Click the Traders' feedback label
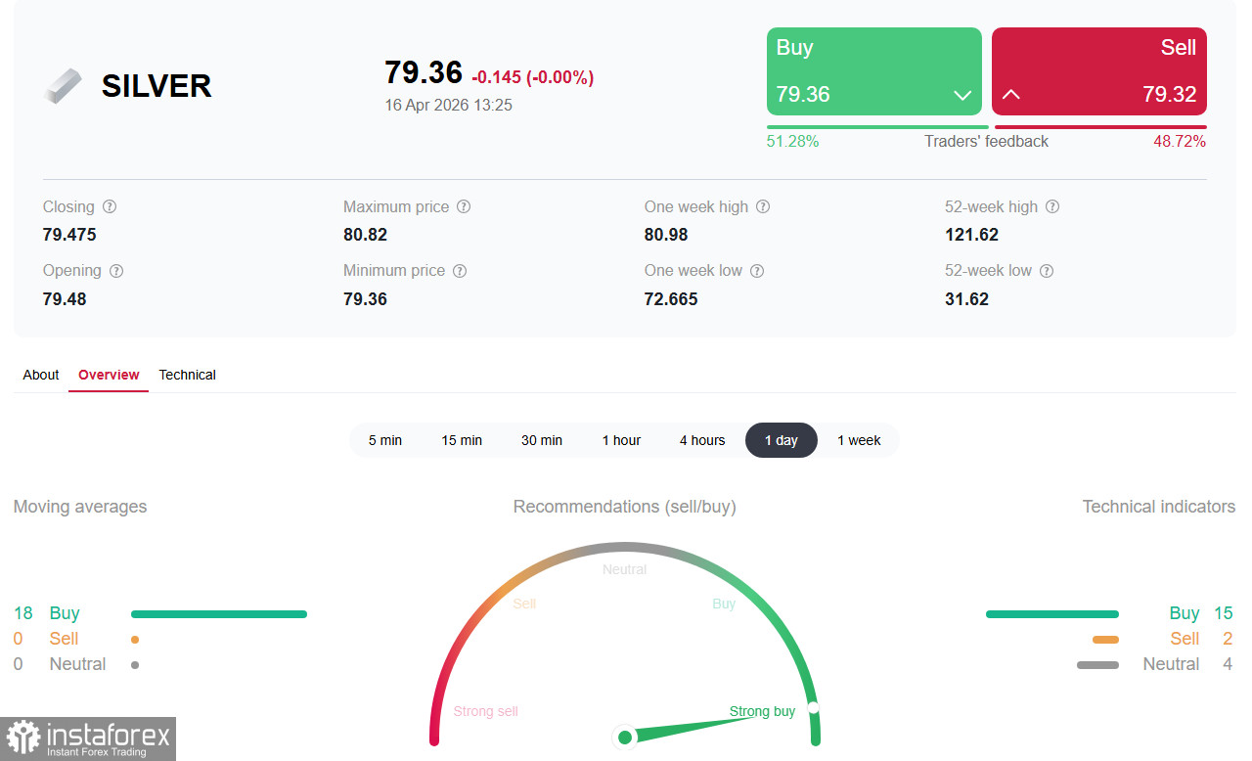Viewport: 1252px width, 761px height. coord(986,142)
